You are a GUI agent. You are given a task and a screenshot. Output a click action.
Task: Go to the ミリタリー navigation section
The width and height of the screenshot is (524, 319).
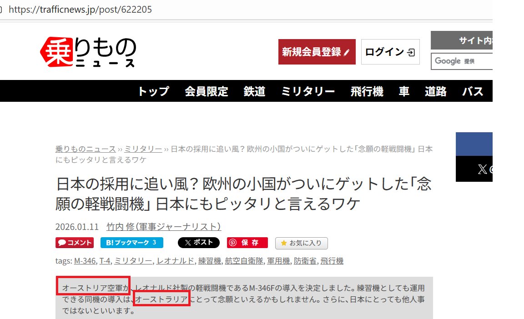point(308,91)
